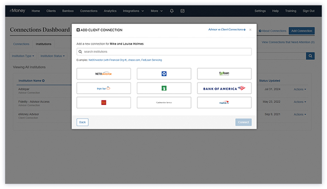This screenshot has width=327, height=189.
Task: Click the Back button in dialog
Action: click(x=82, y=122)
